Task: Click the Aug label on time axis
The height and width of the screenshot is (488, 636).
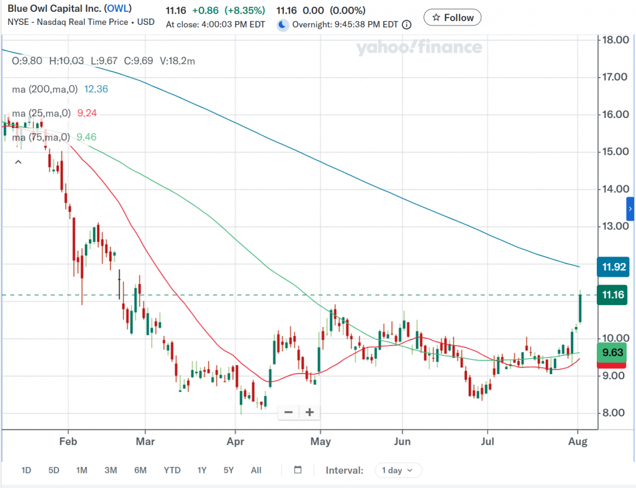Action: [x=578, y=441]
